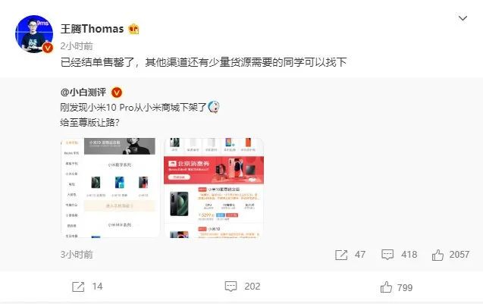
Task: Click the 王腾Thomas username
Action: click(x=92, y=29)
